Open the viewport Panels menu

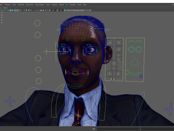coord(5,8)
